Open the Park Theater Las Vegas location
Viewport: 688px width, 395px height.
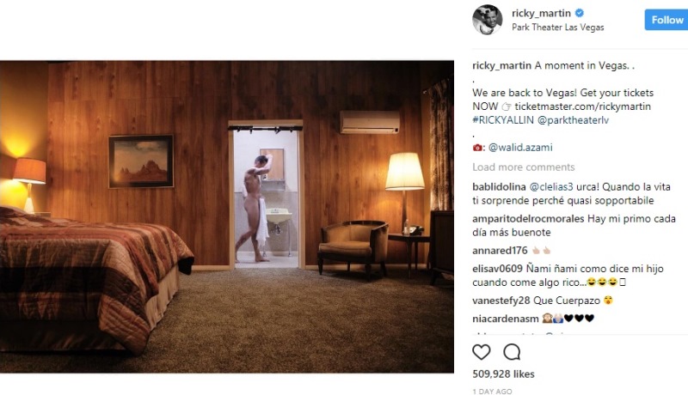coord(557,27)
